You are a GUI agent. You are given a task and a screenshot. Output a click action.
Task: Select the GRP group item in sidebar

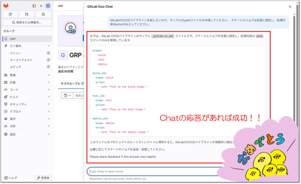[x=27, y=39]
